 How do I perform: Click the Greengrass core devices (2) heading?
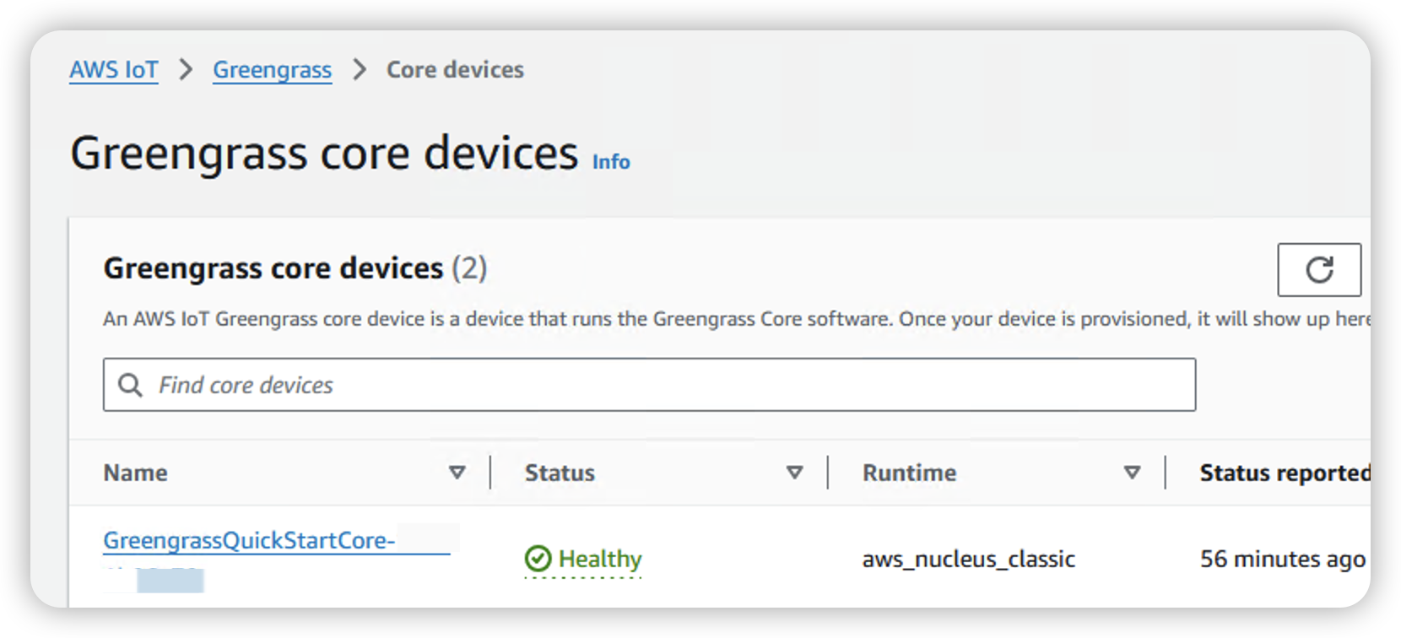[295, 268]
